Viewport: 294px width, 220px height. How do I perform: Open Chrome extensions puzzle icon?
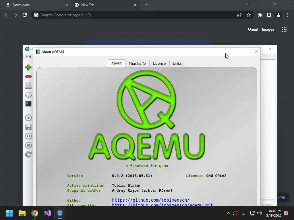(x=260, y=15)
